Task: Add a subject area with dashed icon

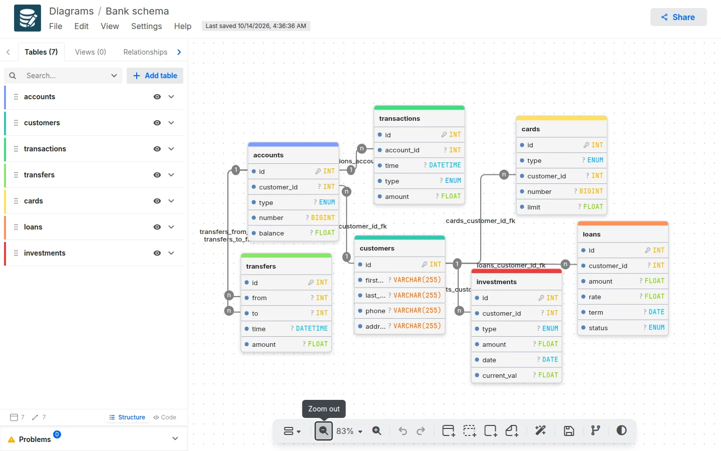Action: (470, 430)
